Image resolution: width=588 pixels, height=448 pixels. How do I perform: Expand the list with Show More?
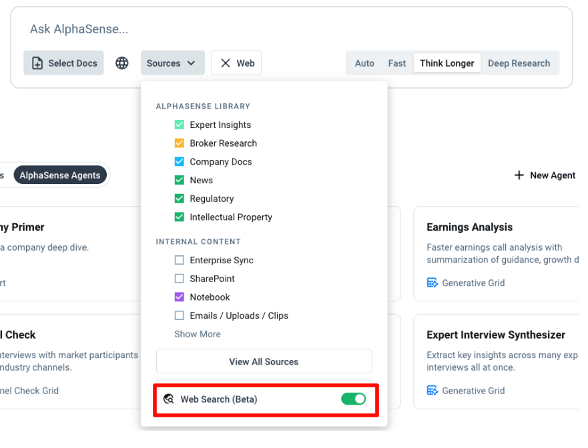click(x=197, y=334)
